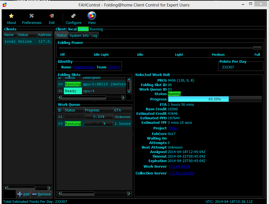269x204 pixels.
Task: Click Folding Slots scroll down arrow
Action: click(129, 92)
